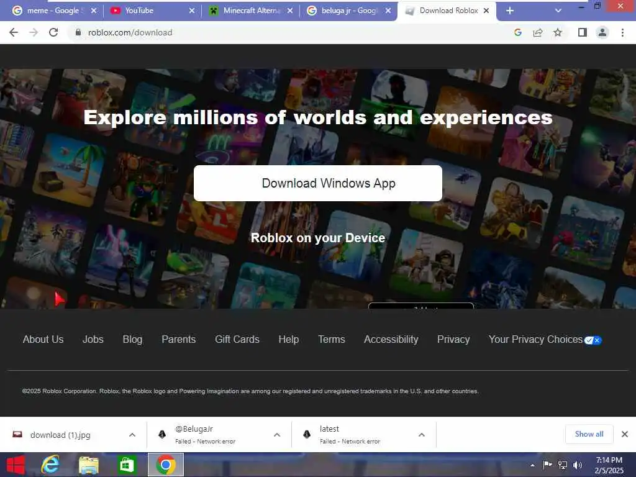
Task: Open the Privacy footer link
Action: point(453,339)
